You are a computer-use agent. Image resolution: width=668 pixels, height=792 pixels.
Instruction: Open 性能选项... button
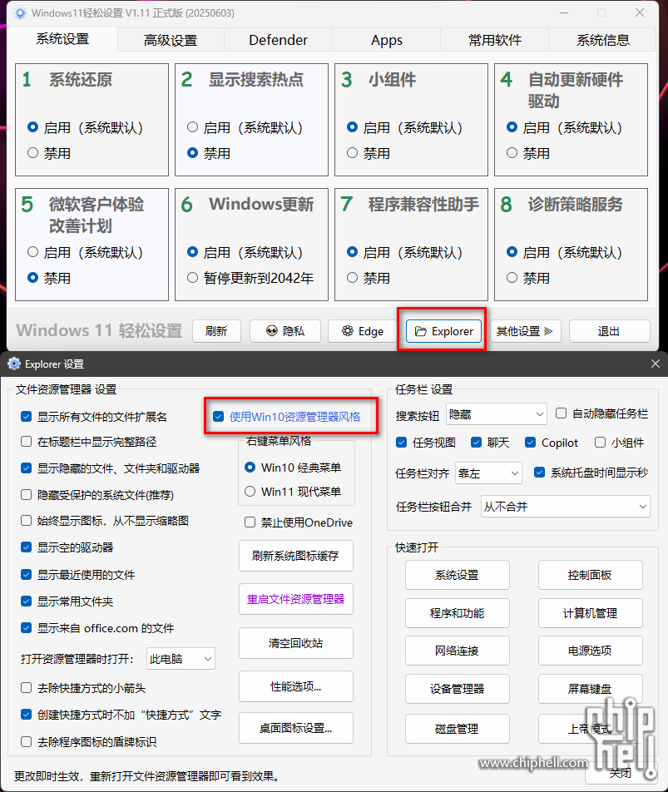coord(296,686)
